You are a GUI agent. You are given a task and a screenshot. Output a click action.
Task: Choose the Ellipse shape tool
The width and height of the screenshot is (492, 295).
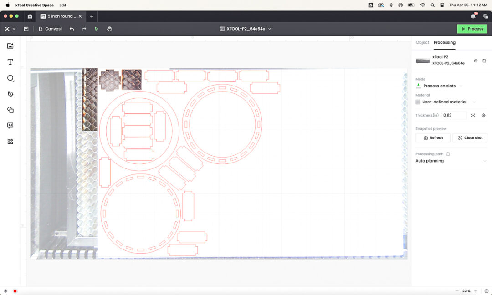10,78
